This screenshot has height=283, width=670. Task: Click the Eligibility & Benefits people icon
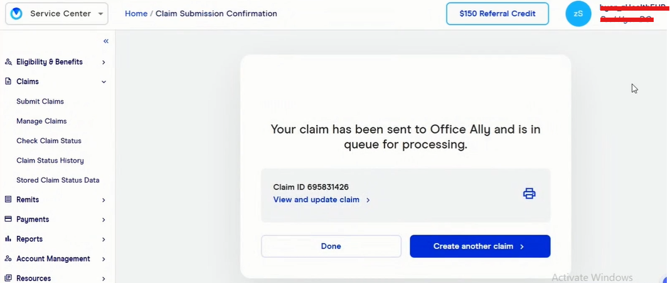coord(9,62)
